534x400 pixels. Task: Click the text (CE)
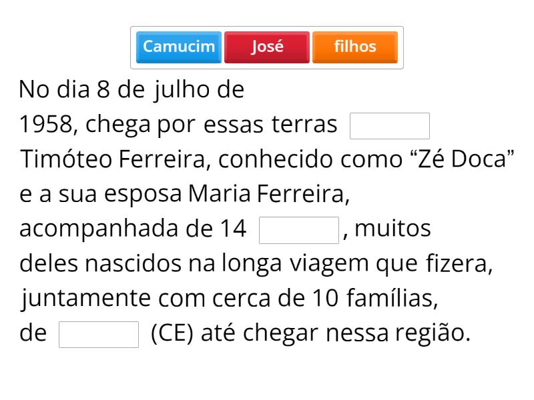172,333
